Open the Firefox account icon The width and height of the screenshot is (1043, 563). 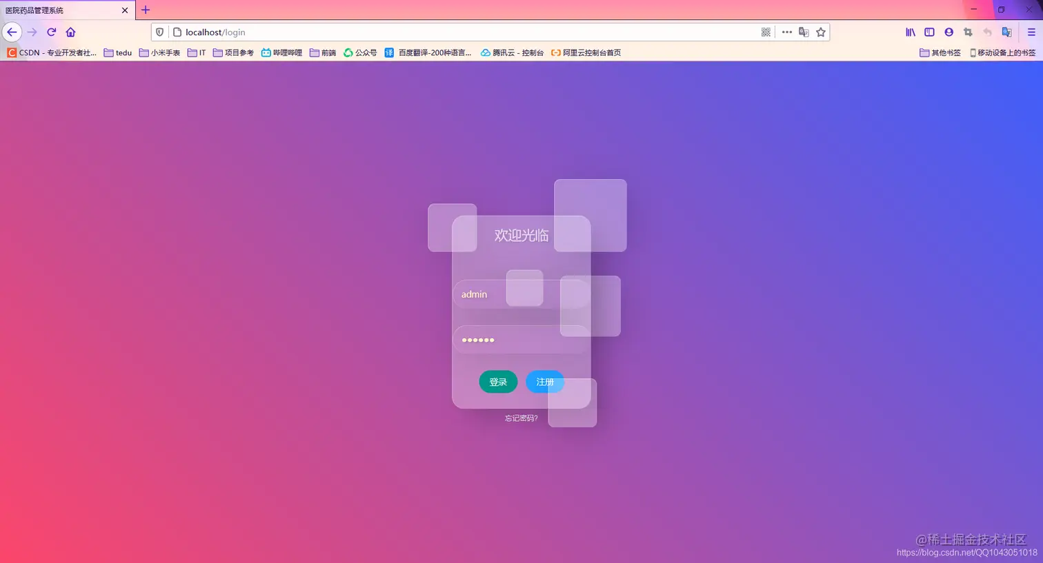click(948, 32)
